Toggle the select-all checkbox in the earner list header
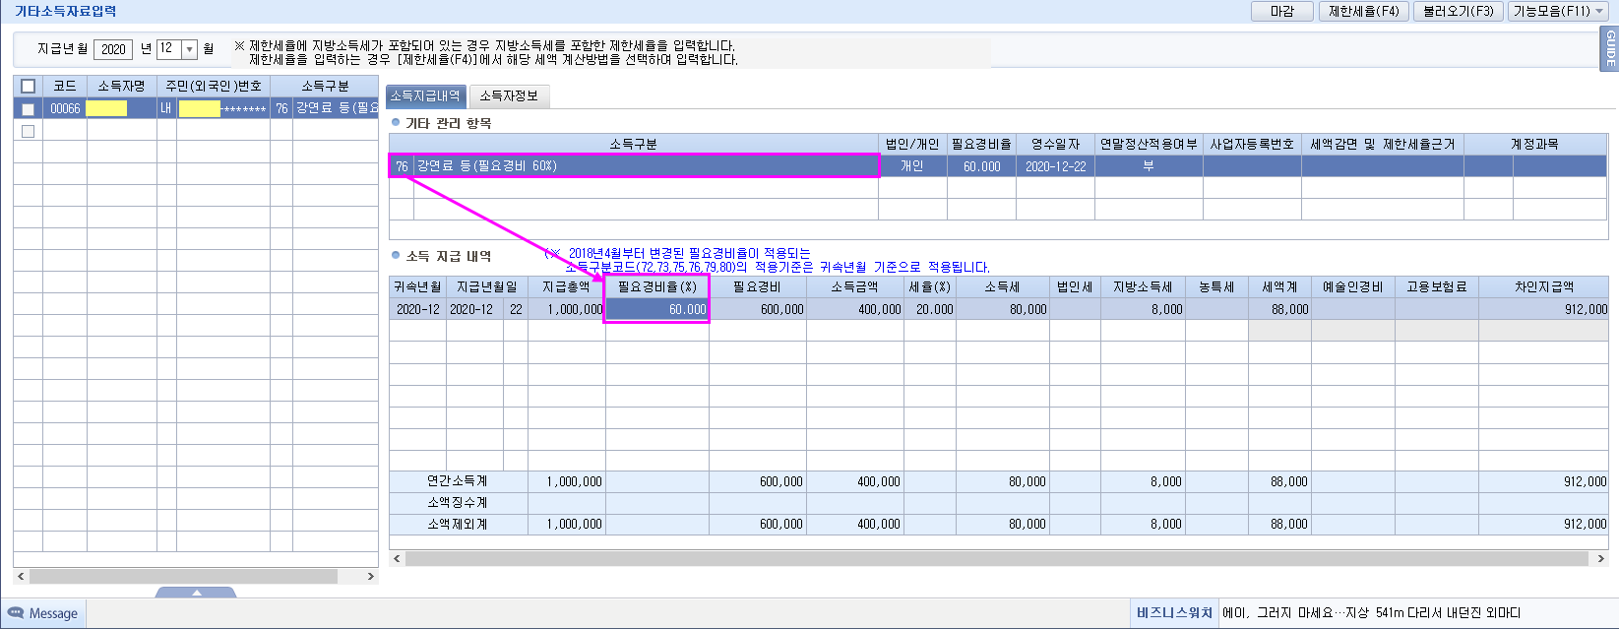This screenshot has width=1619, height=629. (x=28, y=87)
